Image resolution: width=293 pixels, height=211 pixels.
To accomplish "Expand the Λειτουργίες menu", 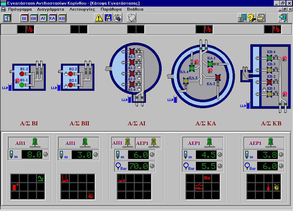I will coord(82,9).
